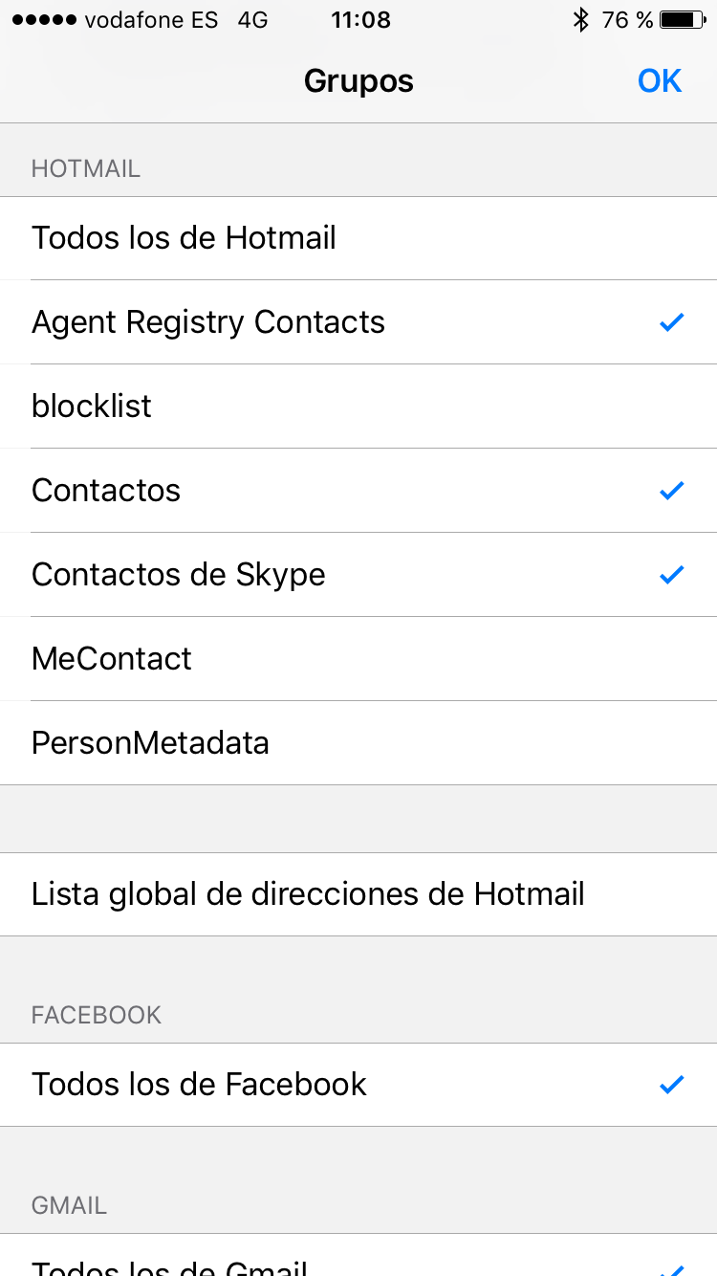Image resolution: width=717 pixels, height=1276 pixels.
Task: Uncheck the Todos los de Facebook checkmark
Action: [x=672, y=1084]
